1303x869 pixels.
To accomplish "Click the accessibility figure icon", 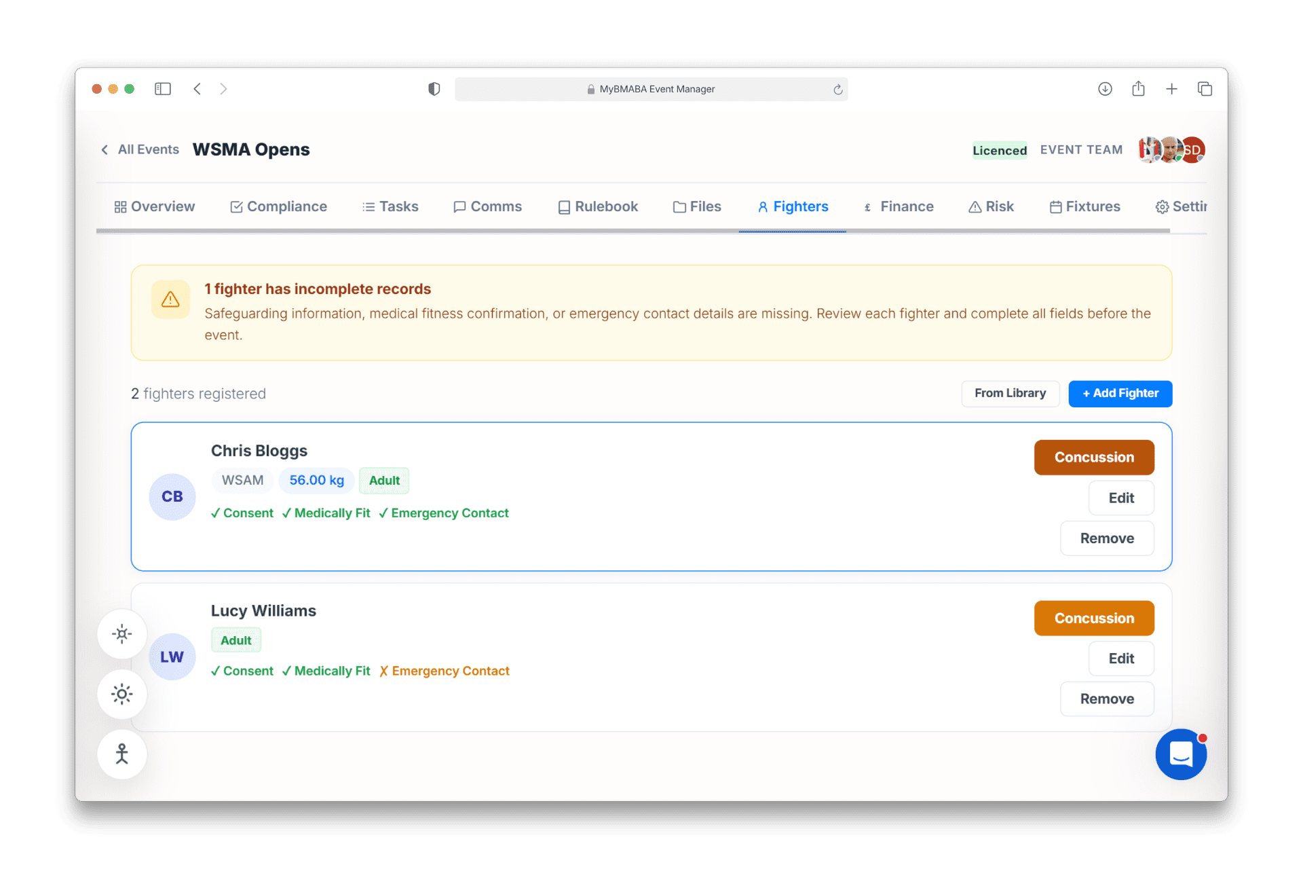I will [x=122, y=754].
